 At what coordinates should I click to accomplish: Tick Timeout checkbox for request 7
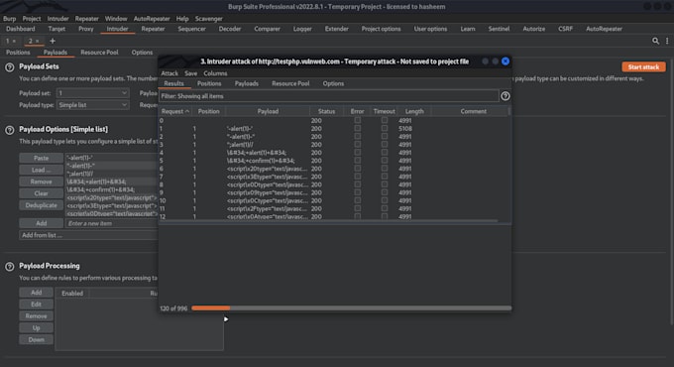click(385, 177)
